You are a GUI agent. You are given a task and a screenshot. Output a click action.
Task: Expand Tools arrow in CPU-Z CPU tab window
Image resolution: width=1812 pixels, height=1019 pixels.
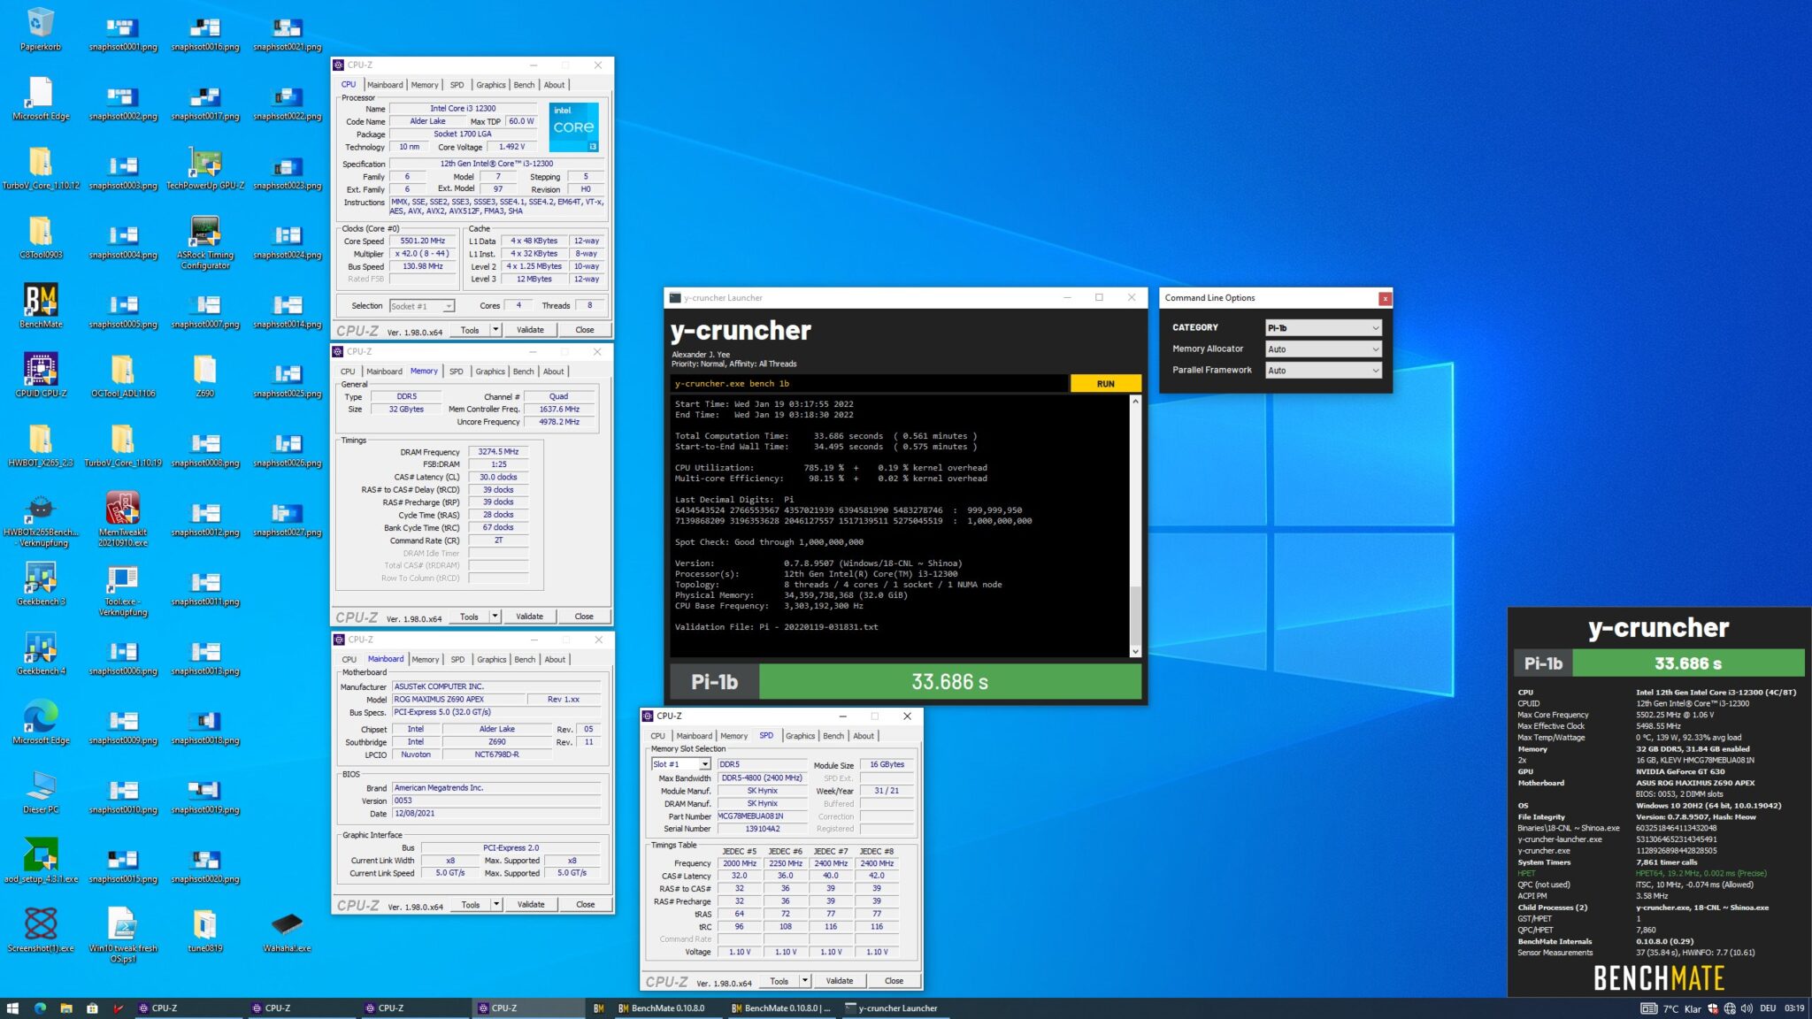[495, 330]
